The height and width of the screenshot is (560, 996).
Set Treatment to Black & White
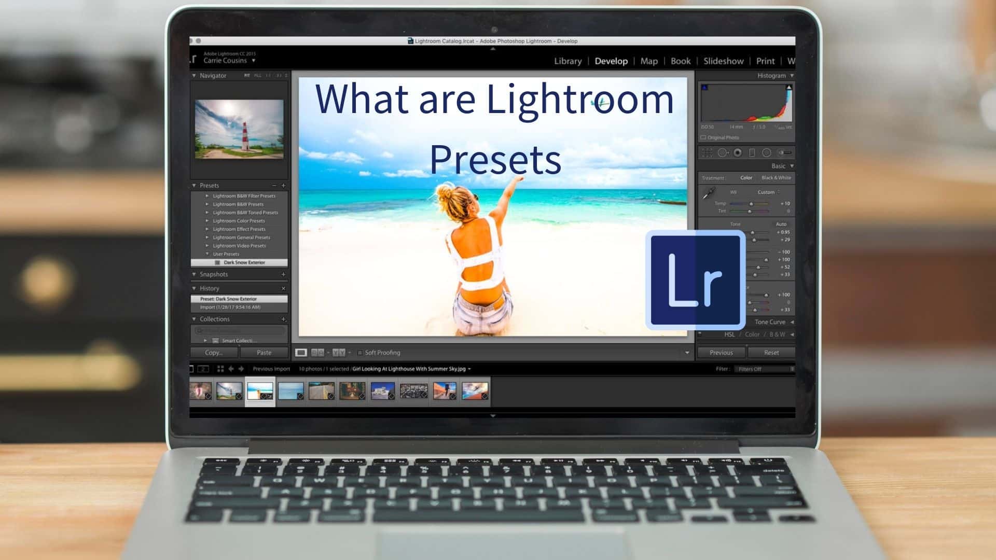(x=776, y=178)
